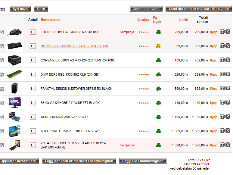Remove Microsoft Sidewinder keyboard with X icon
233x175 pixels.
tap(228, 46)
